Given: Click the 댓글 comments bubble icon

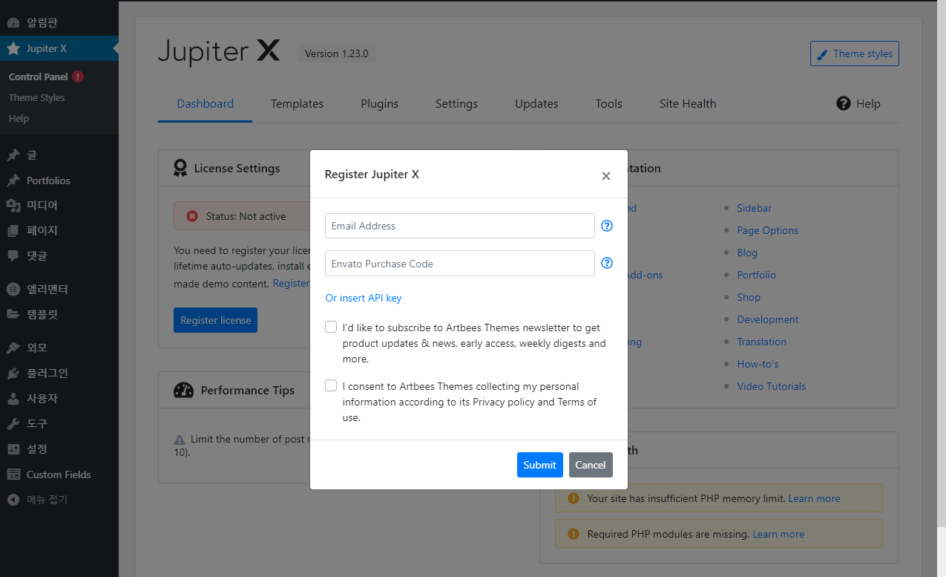Looking at the screenshot, I should click(13, 256).
